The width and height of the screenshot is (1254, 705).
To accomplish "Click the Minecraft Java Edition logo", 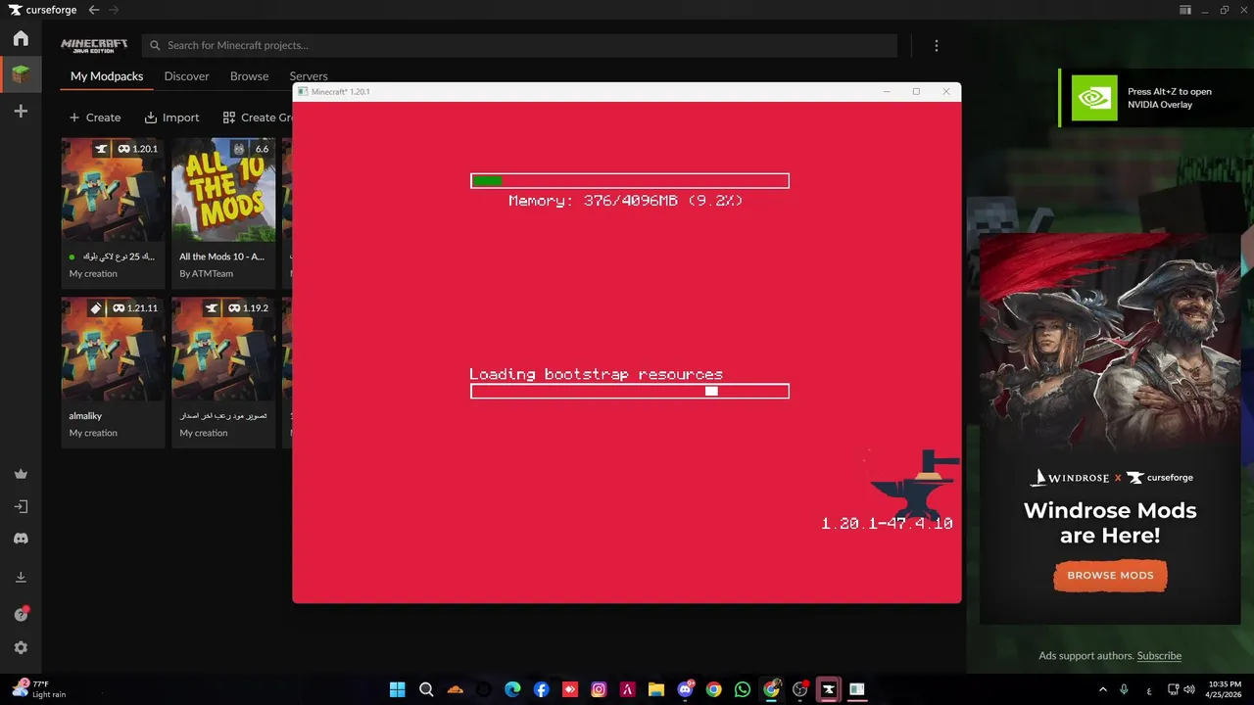I will click(94, 45).
